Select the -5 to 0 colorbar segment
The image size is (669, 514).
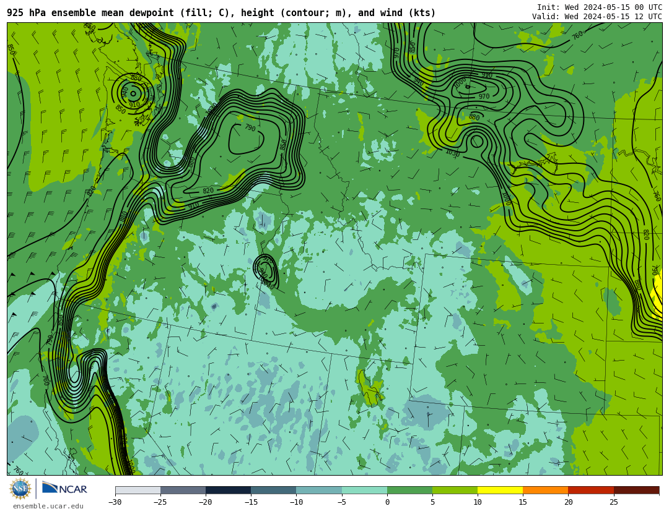coord(364,490)
